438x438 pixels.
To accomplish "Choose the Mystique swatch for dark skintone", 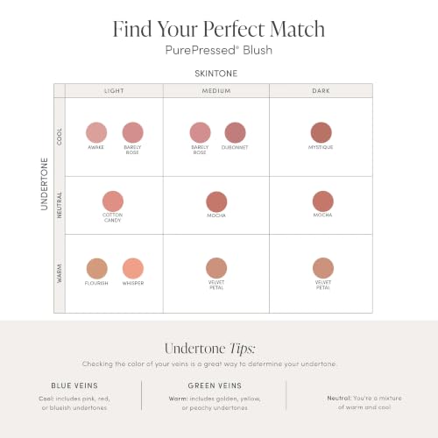I will tap(321, 132).
